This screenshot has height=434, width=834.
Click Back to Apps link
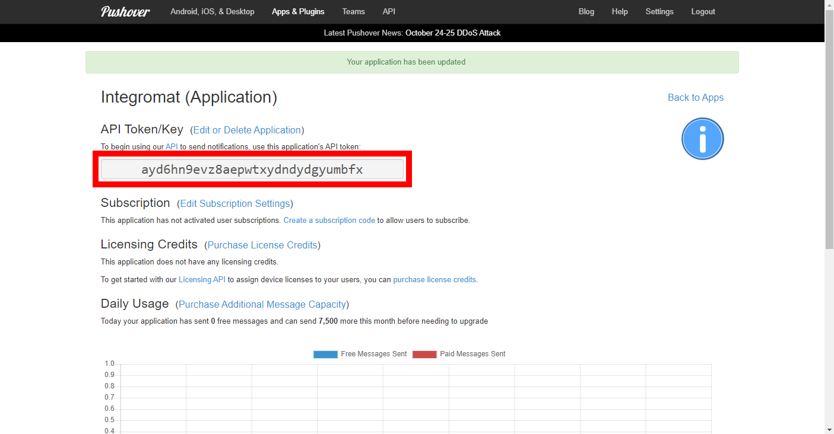696,97
